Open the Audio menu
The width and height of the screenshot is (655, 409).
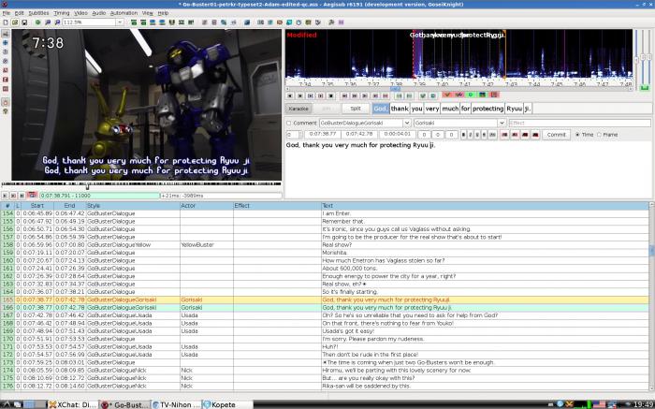click(x=99, y=13)
